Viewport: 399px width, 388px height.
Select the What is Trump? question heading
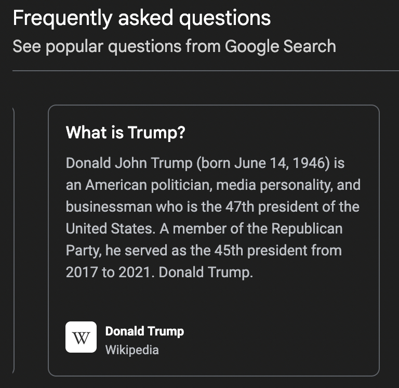[125, 133]
